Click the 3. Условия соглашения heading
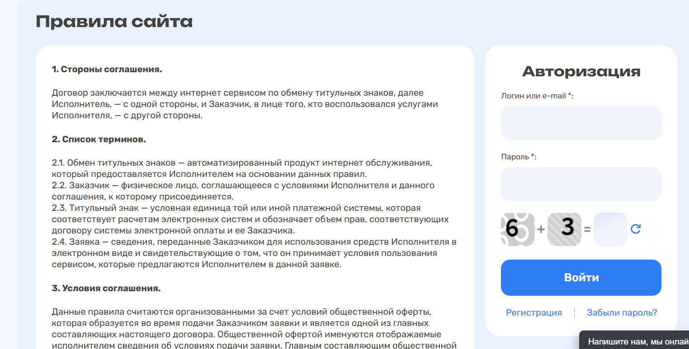Screen dimensions: 689x349 106,288
